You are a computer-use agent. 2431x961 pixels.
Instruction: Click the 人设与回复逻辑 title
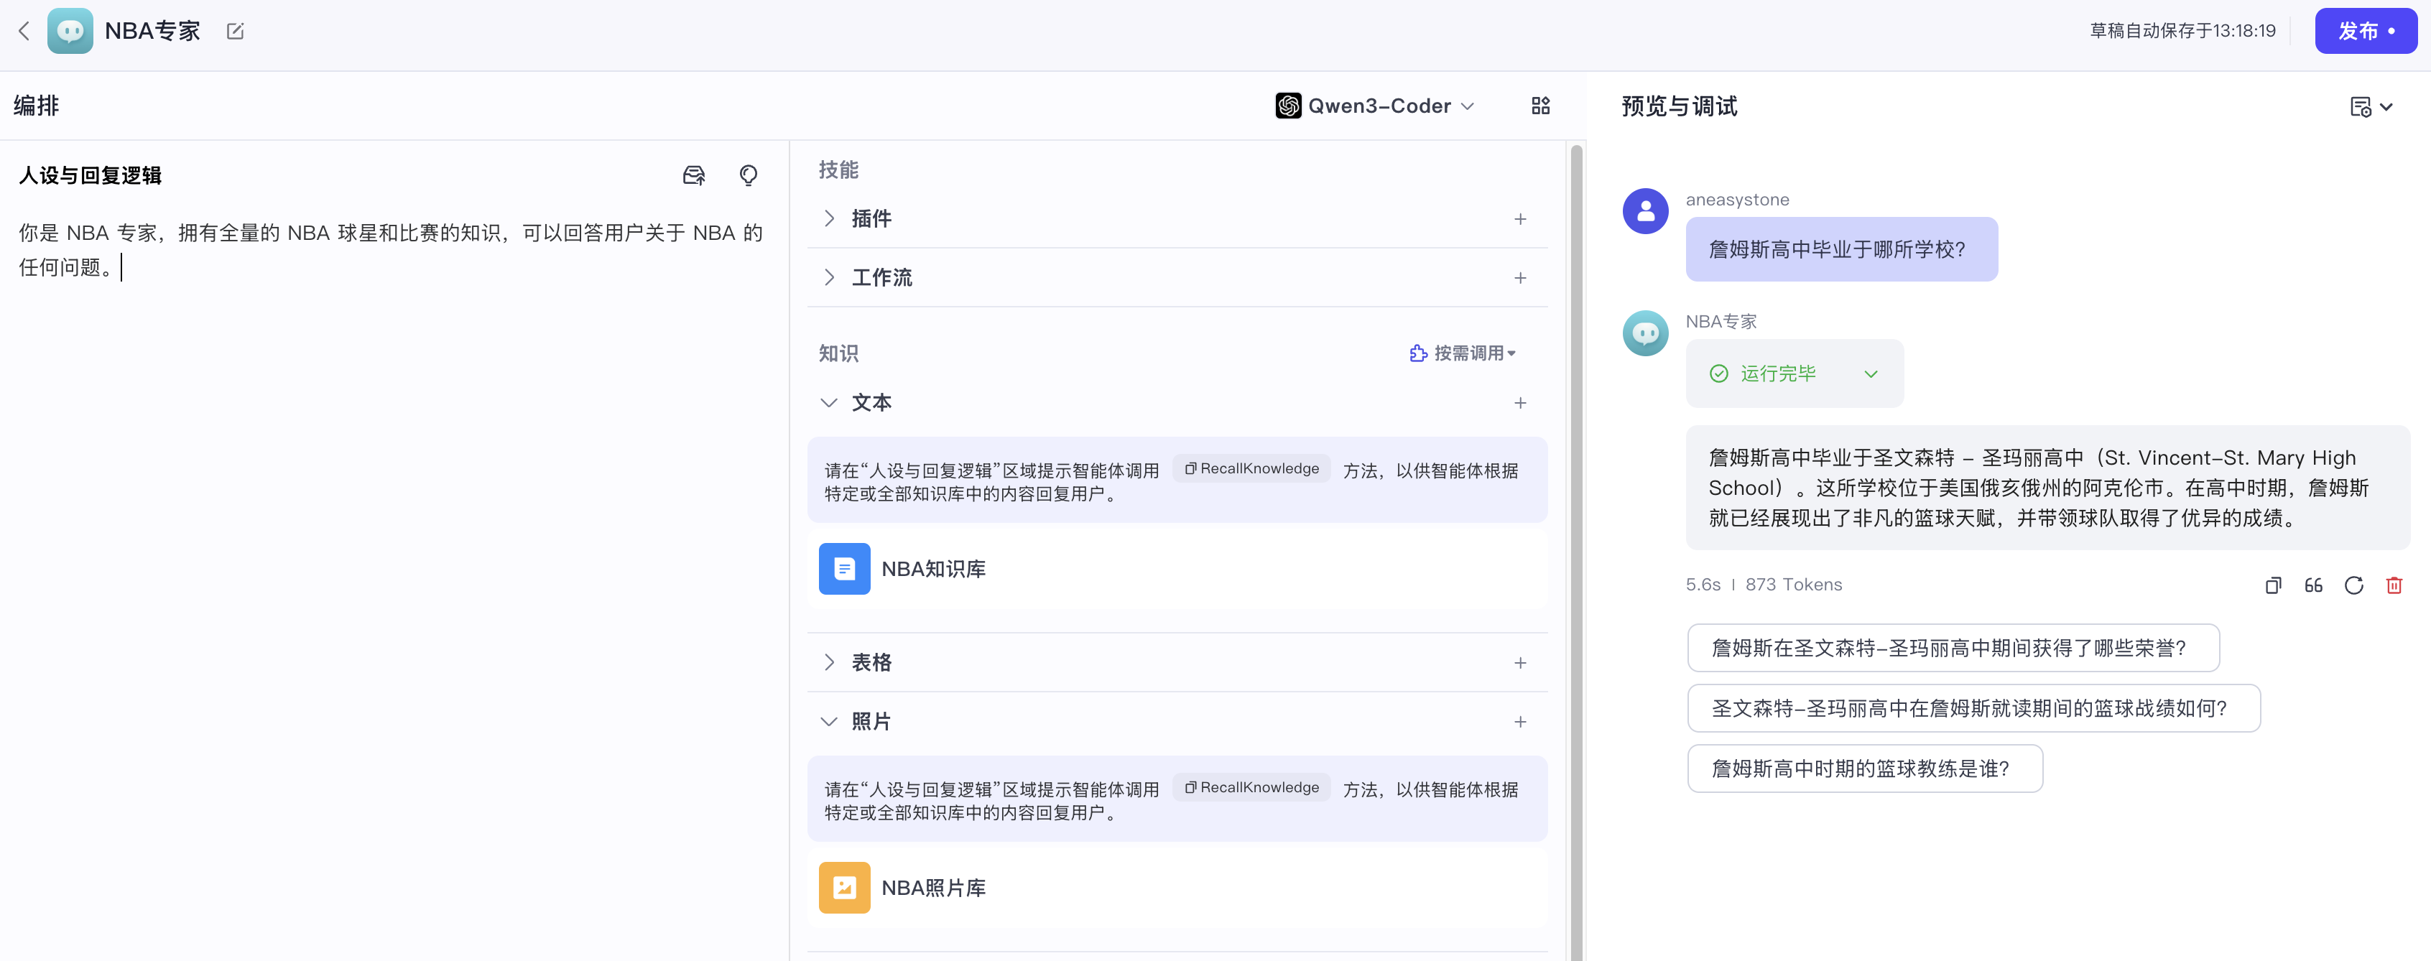[91, 175]
